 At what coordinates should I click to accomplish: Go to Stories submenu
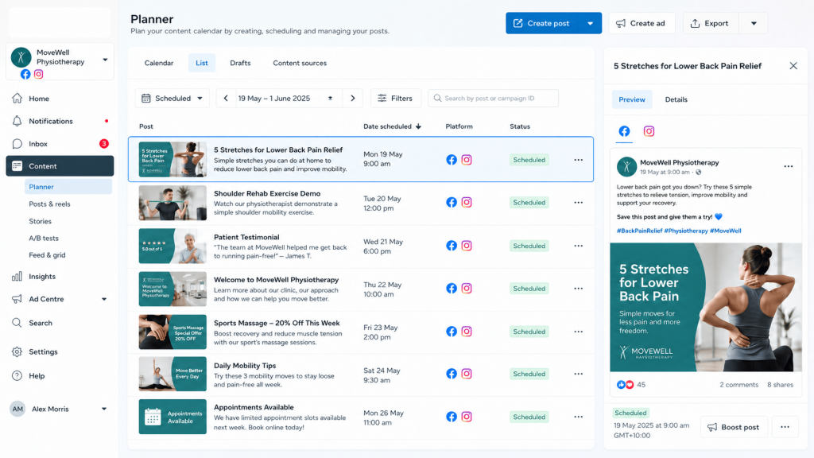(x=40, y=221)
